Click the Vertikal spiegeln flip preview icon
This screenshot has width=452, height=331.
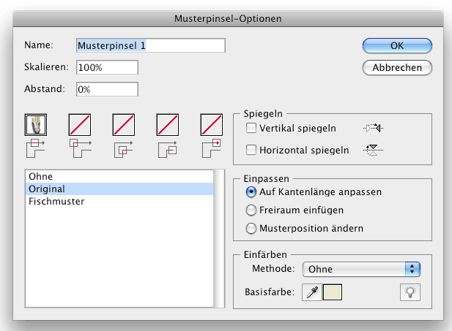[x=374, y=129]
